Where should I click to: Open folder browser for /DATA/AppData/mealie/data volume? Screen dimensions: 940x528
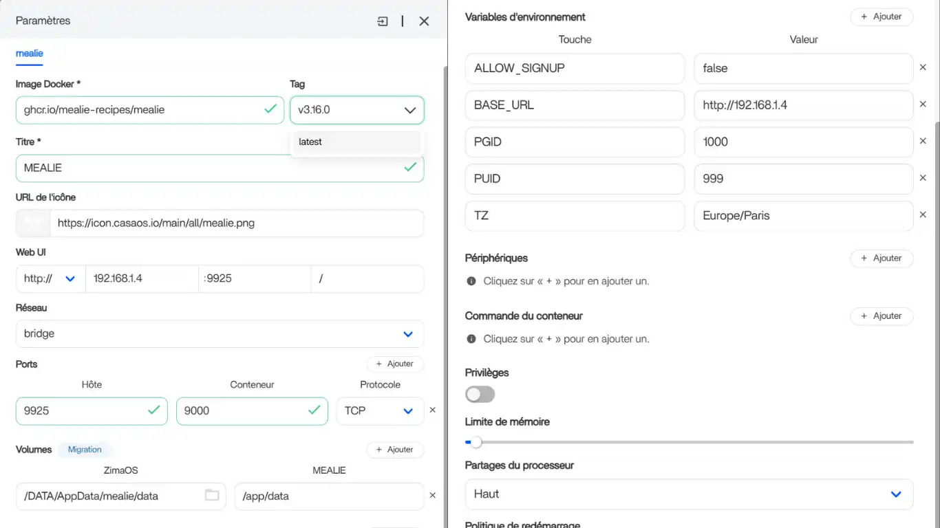point(212,495)
